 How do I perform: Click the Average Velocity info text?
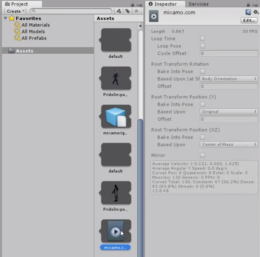point(195,164)
